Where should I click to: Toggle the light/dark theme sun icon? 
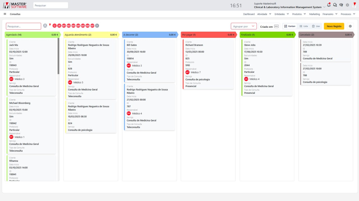tap(348, 5)
